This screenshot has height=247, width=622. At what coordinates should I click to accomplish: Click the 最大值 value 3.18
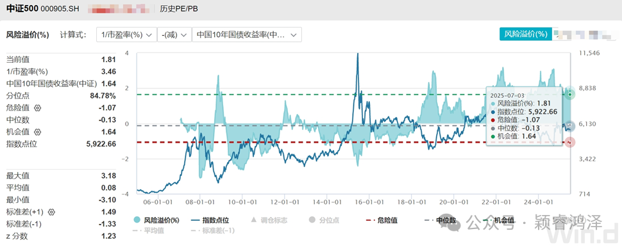109,176
